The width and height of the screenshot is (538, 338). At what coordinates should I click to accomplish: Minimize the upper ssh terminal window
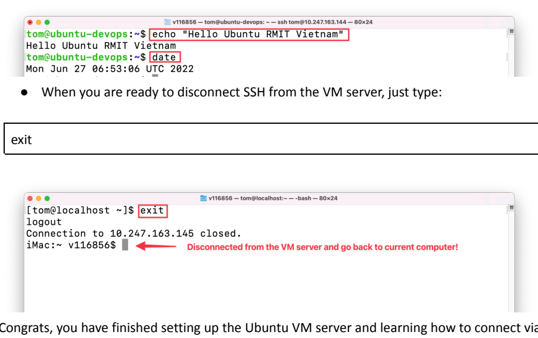click(38, 22)
